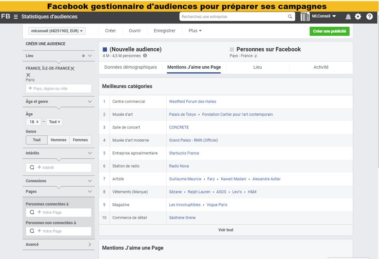Click Ouvrir in the toolbar
Viewport: 379px width, 259px height.
[x=135, y=31]
